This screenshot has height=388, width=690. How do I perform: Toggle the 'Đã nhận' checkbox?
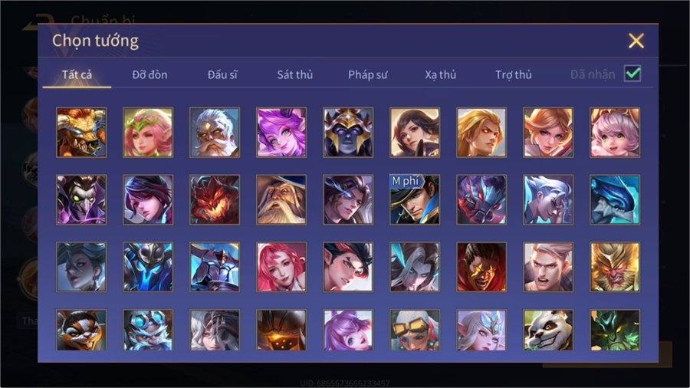click(x=632, y=74)
